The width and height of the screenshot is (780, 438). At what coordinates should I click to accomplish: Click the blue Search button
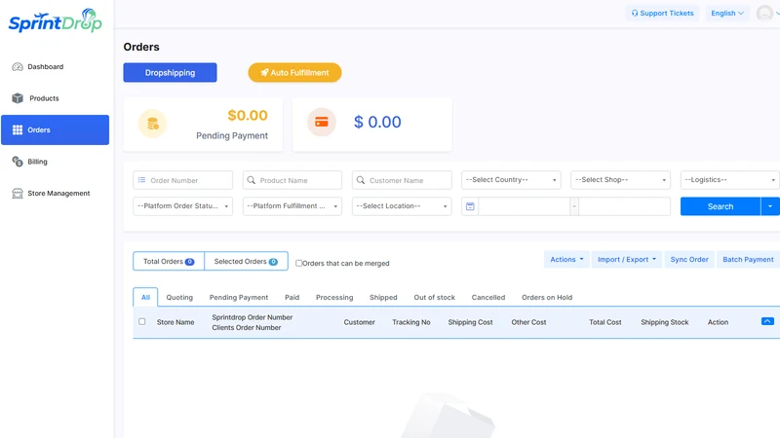721,206
